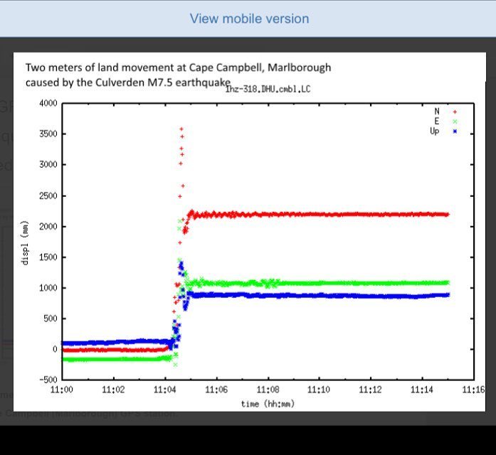
Task: Click the blue Up legend marker
Action: click(x=454, y=132)
